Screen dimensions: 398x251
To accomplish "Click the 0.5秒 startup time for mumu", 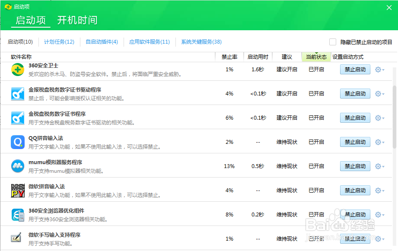I will tap(258, 166).
